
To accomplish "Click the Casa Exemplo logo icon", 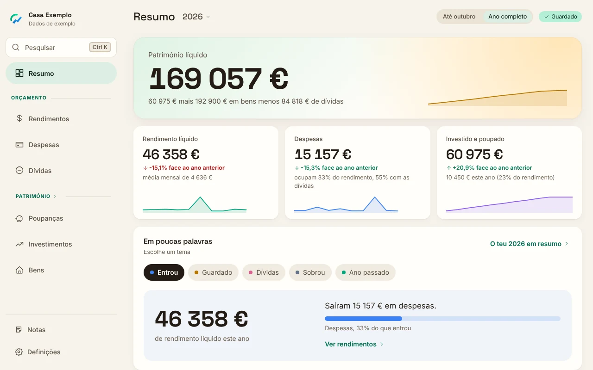I will [16, 19].
